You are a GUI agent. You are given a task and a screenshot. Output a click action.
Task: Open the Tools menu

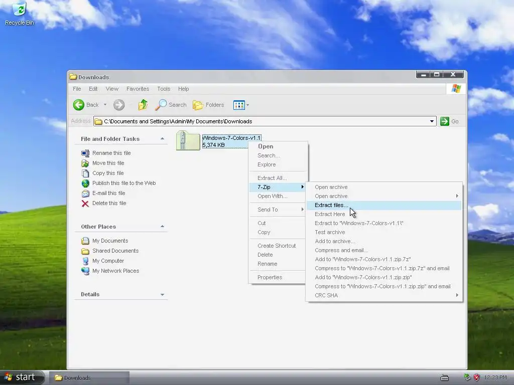pos(164,89)
